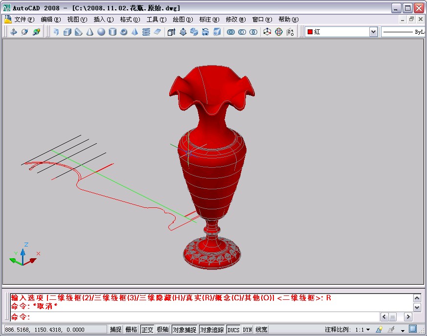The height and width of the screenshot is (336, 427).
Task: Toggle DYN dynamic input
Action: click(x=247, y=330)
